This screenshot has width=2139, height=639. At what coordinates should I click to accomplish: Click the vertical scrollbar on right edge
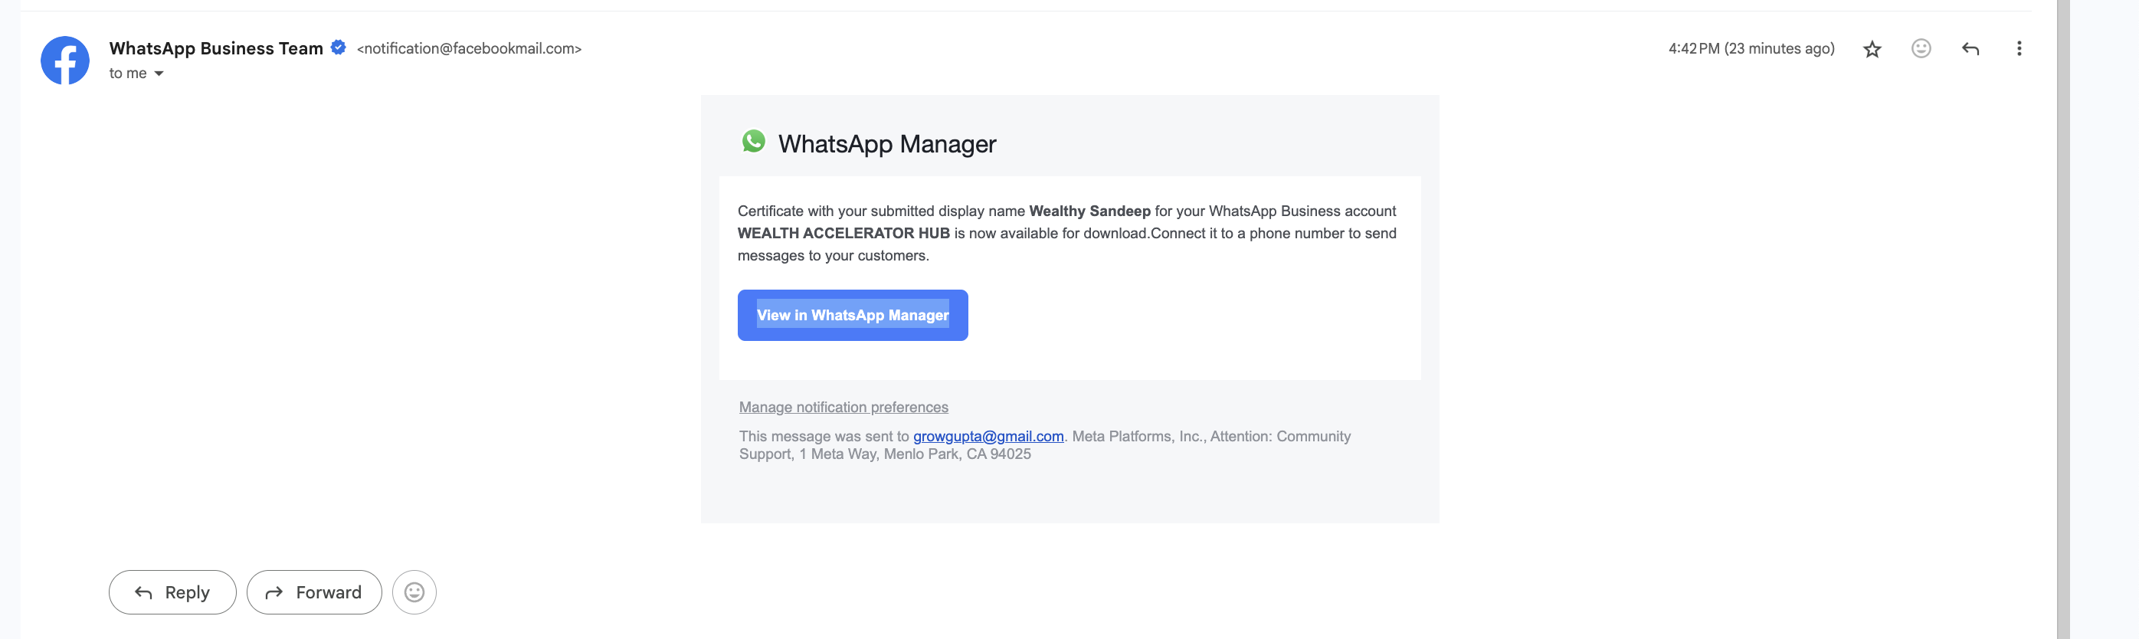pyautogui.click(x=2062, y=319)
